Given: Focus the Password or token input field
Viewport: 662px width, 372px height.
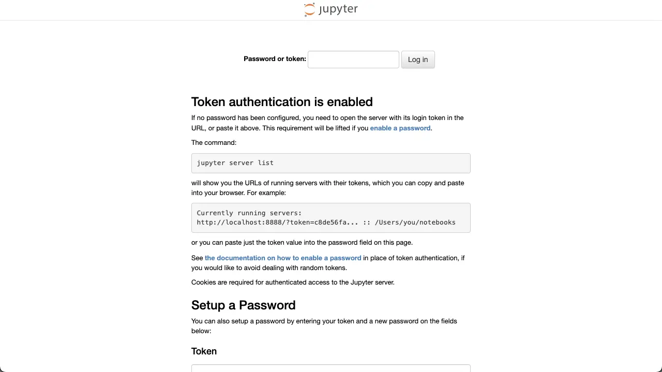Looking at the screenshot, I should point(353,59).
